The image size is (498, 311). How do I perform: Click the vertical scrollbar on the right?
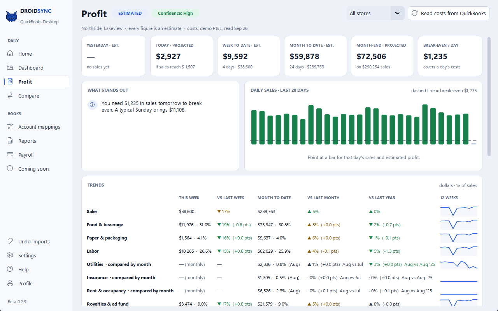(x=489, y=96)
